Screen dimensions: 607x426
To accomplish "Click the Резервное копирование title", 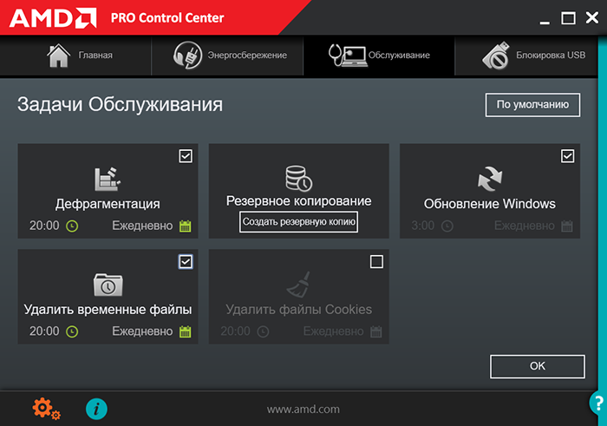I will (x=298, y=201).
